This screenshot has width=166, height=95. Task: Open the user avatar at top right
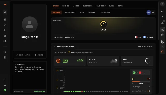162,4
